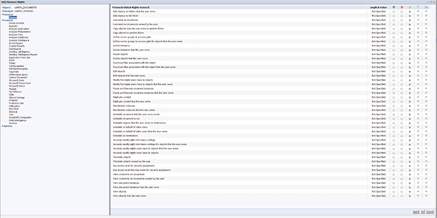437x218 pixels.
Task: Click the red Denied column header icon
Action: 401,7
